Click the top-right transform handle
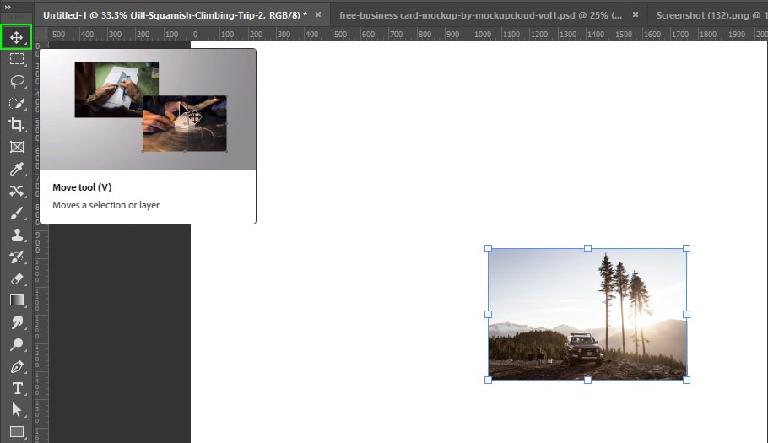The width and height of the screenshot is (768, 443). [687, 249]
